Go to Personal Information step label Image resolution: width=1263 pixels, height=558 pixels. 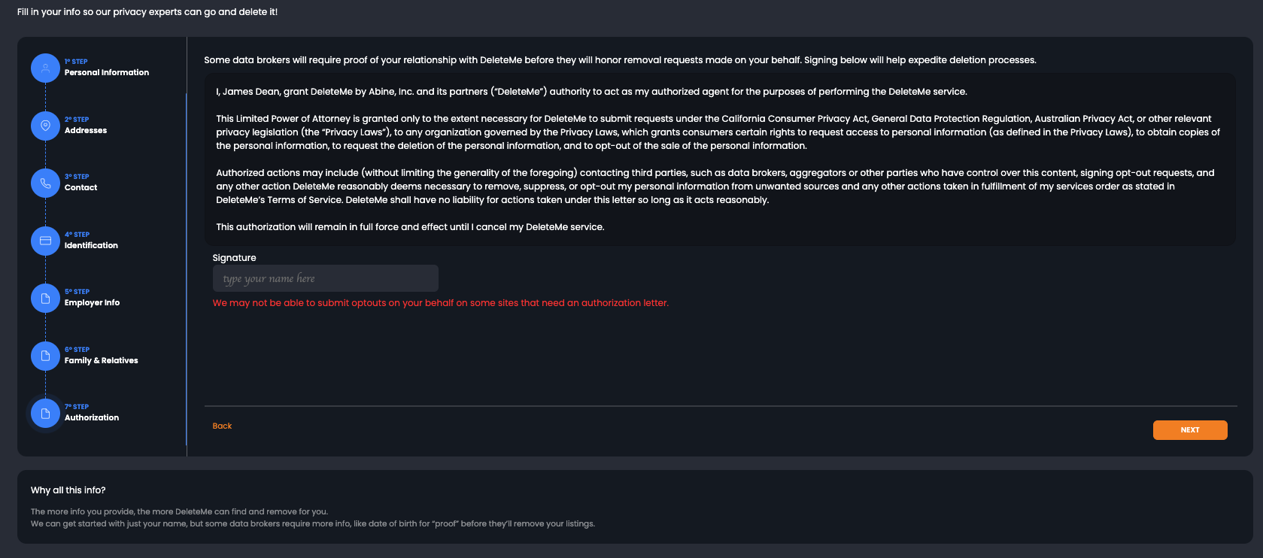107,72
